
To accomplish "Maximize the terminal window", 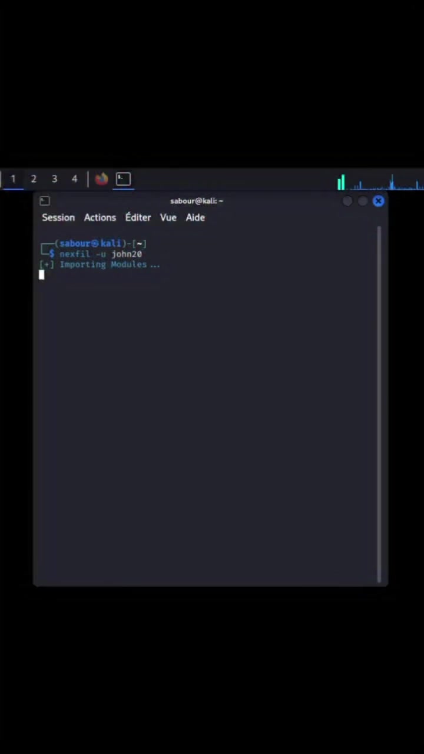I will pyautogui.click(x=363, y=201).
